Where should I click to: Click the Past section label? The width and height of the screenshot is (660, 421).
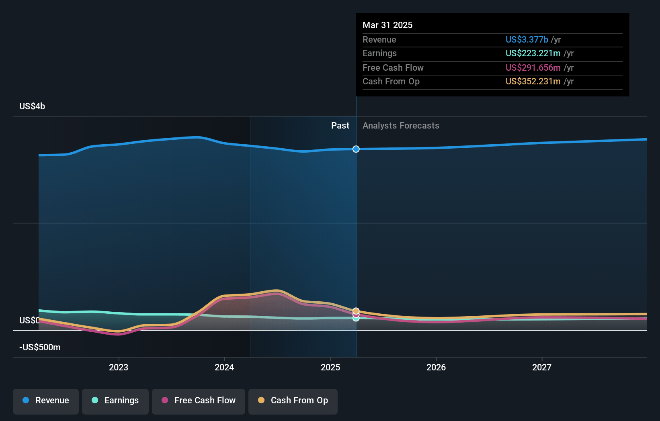[x=340, y=125]
